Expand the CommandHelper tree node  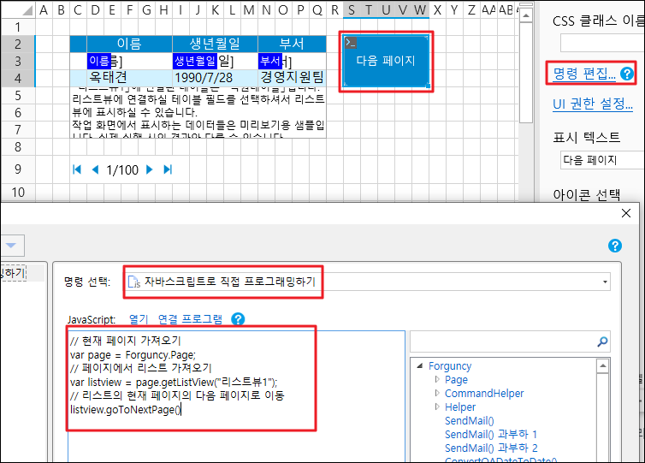[436, 394]
